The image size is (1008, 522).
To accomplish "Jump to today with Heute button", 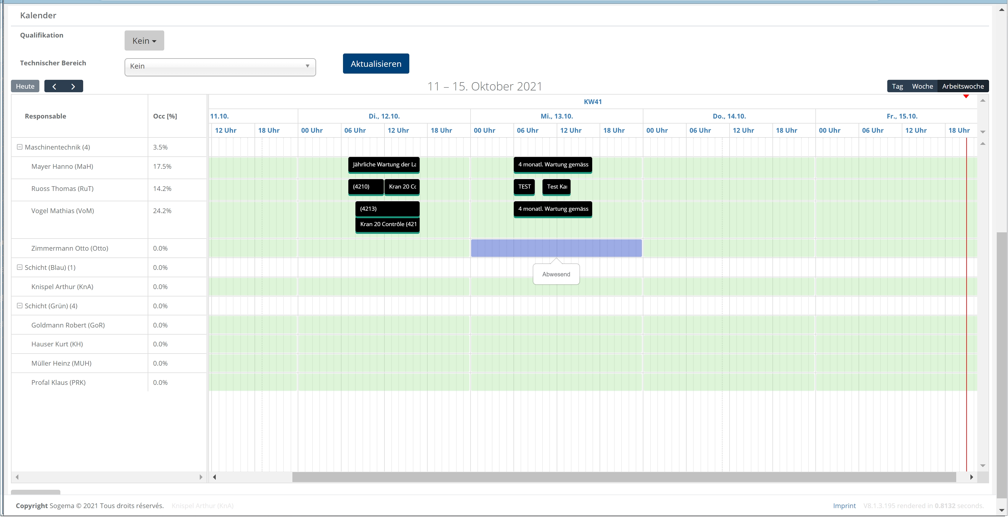I will point(25,86).
